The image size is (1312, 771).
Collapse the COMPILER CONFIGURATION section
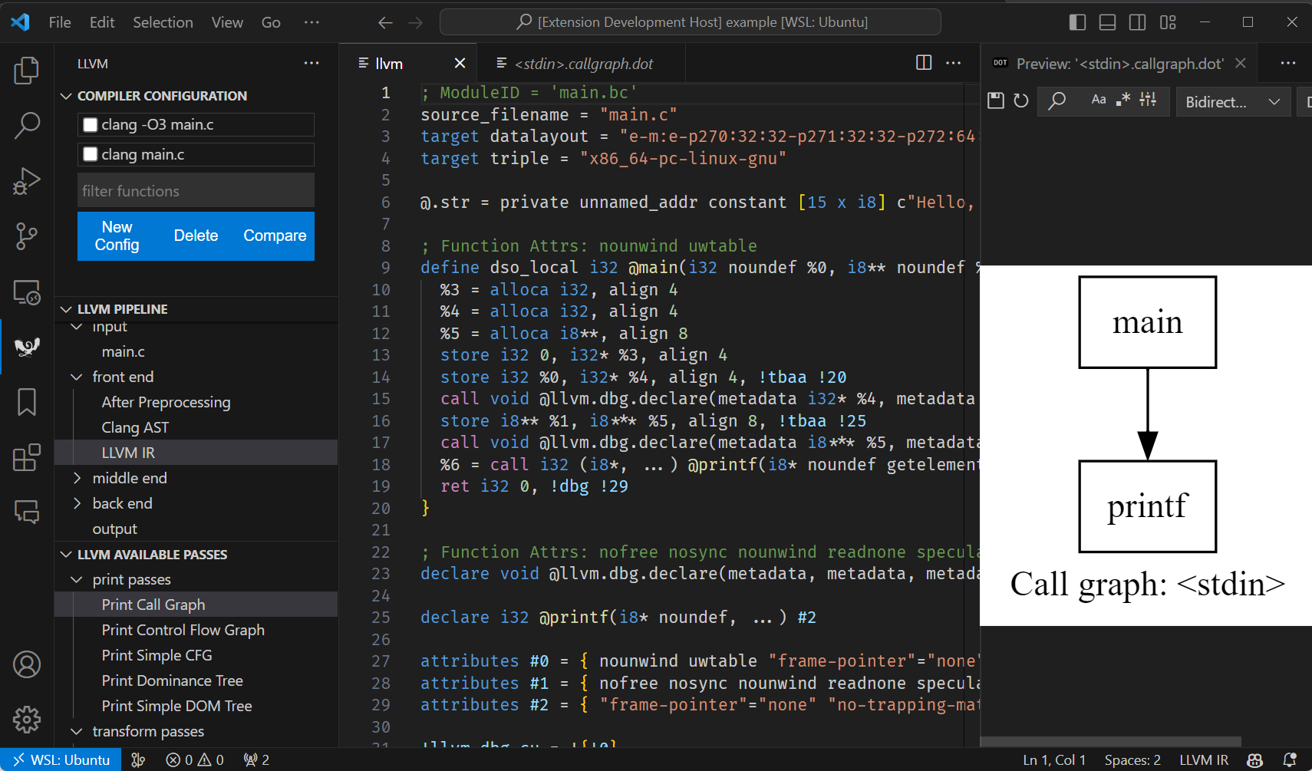coord(66,96)
